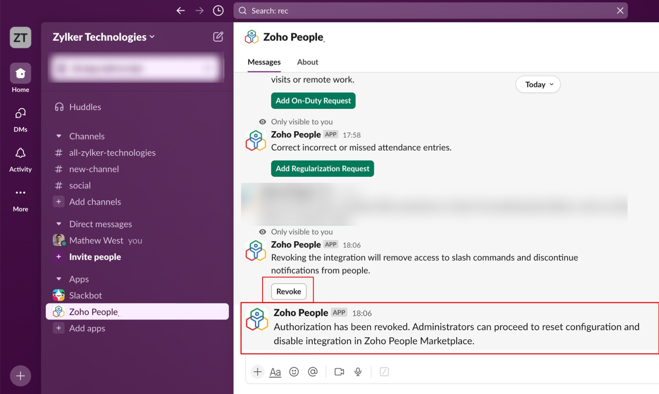Go forward with the right arrow

[x=199, y=10]
